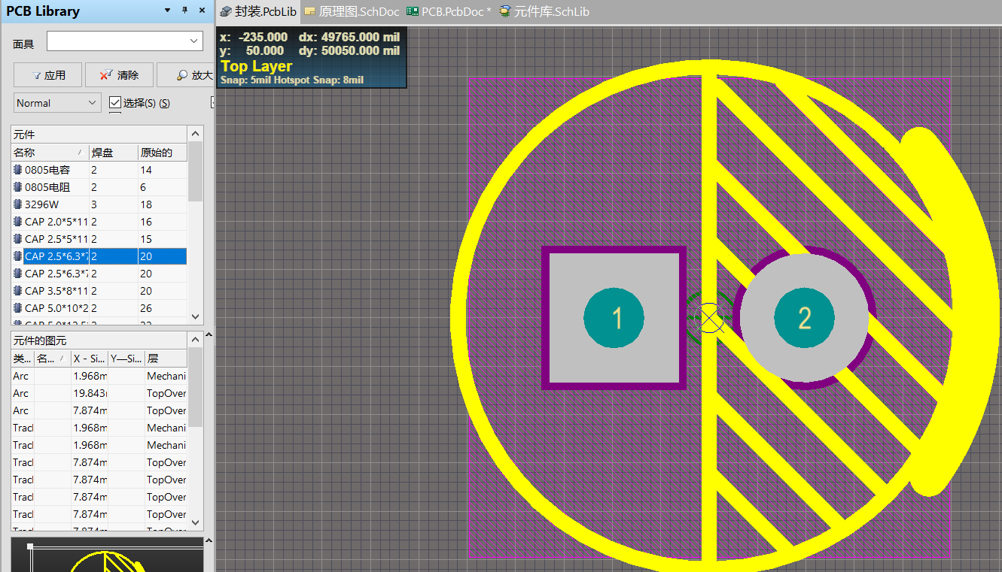Click the component list scrollbar down arrow
This screenshot has width=1002, height=572.
[196, 317]
